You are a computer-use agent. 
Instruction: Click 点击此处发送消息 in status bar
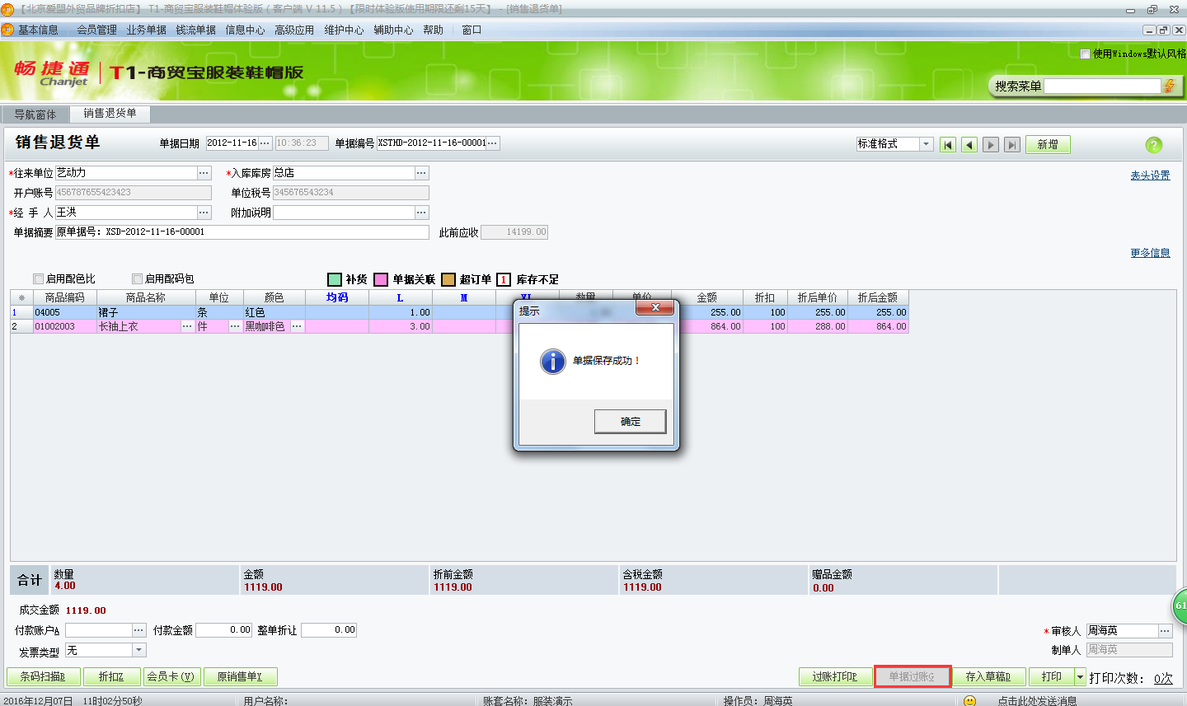(1037, 701)
